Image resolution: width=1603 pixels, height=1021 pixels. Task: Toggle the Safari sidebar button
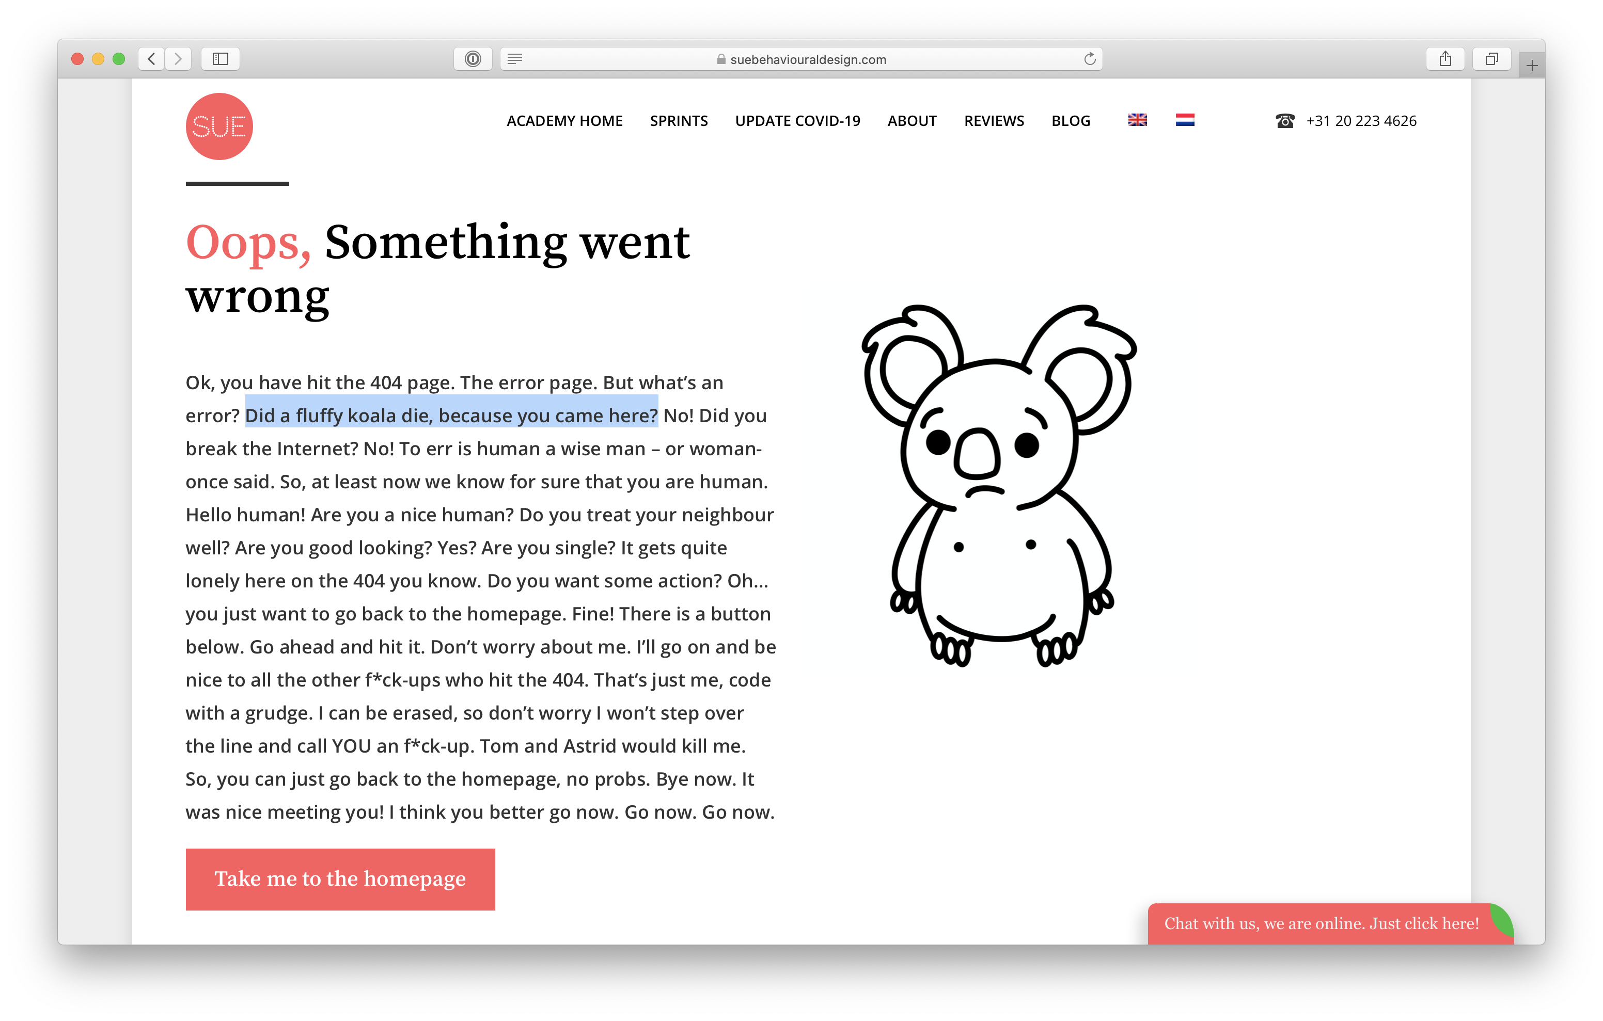pos(221,59)
